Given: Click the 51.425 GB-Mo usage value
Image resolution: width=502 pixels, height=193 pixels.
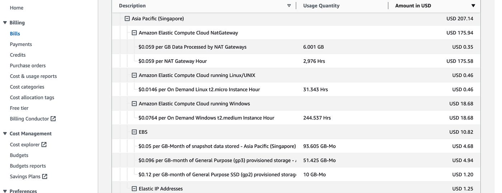Looking at the screenshot, I should point(319,160).
